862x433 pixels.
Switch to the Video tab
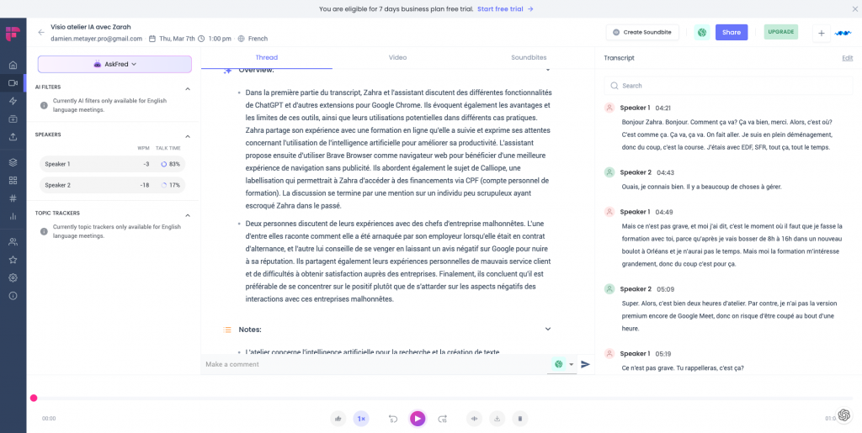[397, 57]
